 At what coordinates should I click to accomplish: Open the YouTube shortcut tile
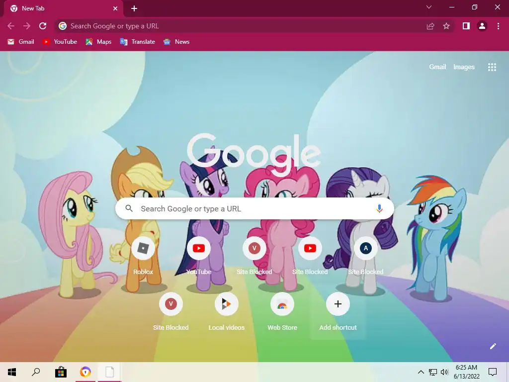[199, 256]
